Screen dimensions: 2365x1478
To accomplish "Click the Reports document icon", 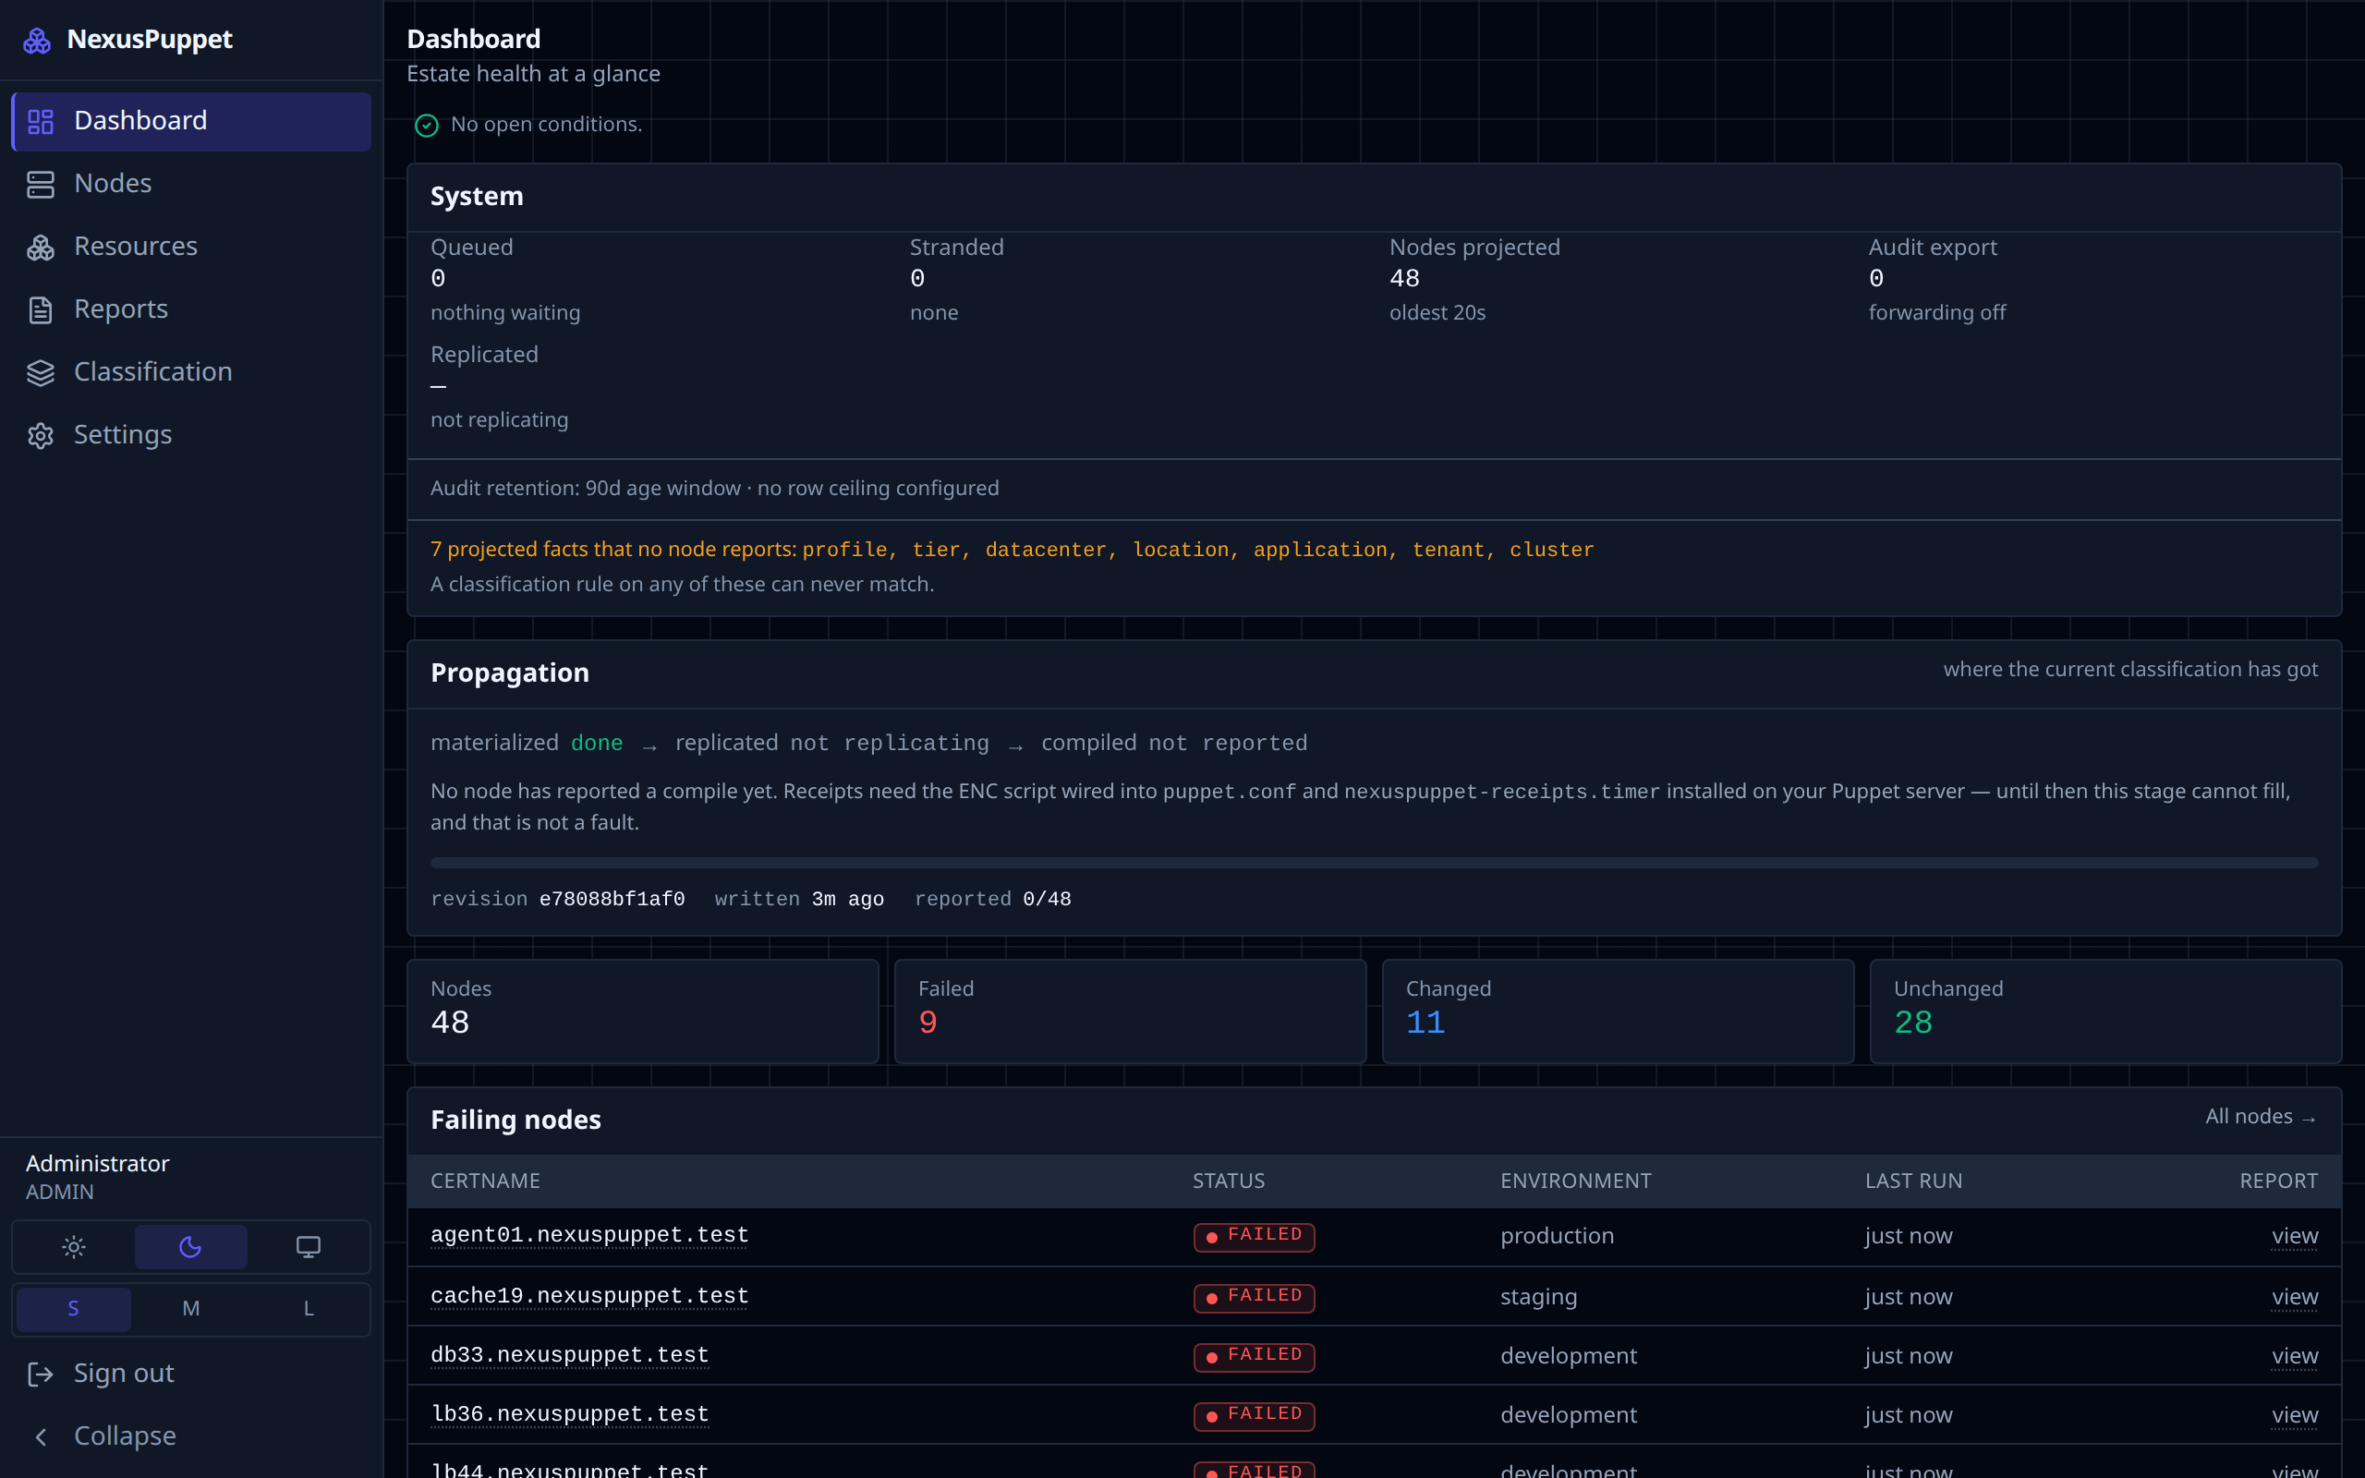I will [40, 309].
